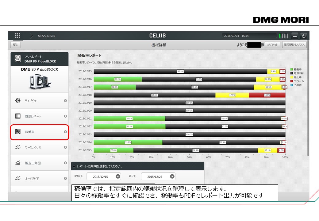Click the 戻る back button
Screen dimensions: 319x221
pos(15,45)
